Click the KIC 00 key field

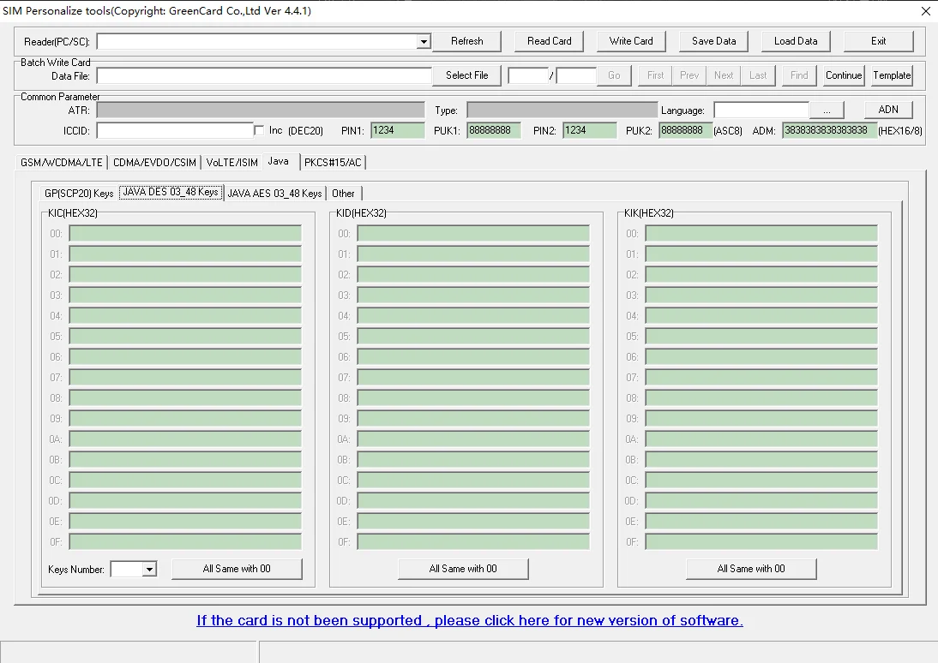pyautogui.click(x=185, y=234)
